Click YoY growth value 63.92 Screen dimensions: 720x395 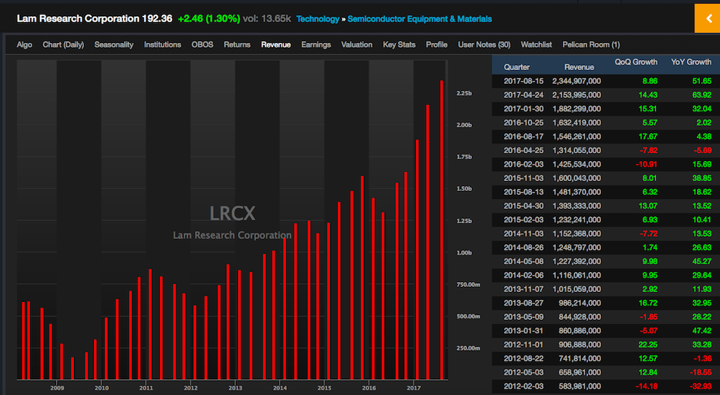point(701,95)
